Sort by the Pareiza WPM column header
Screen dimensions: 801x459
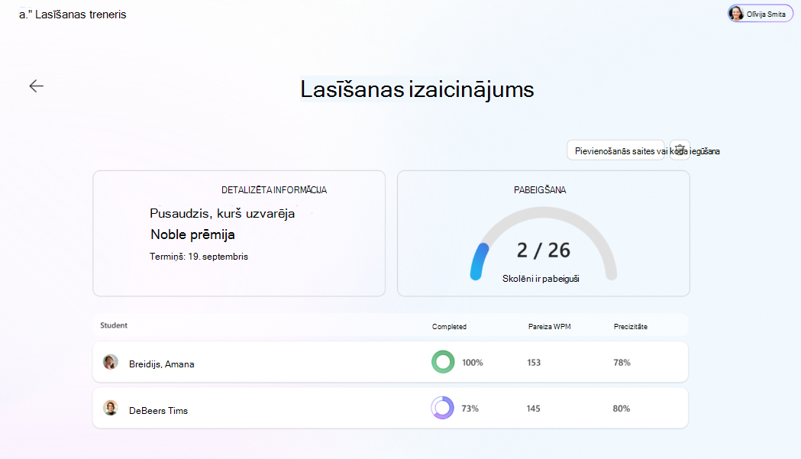[550, 327]
